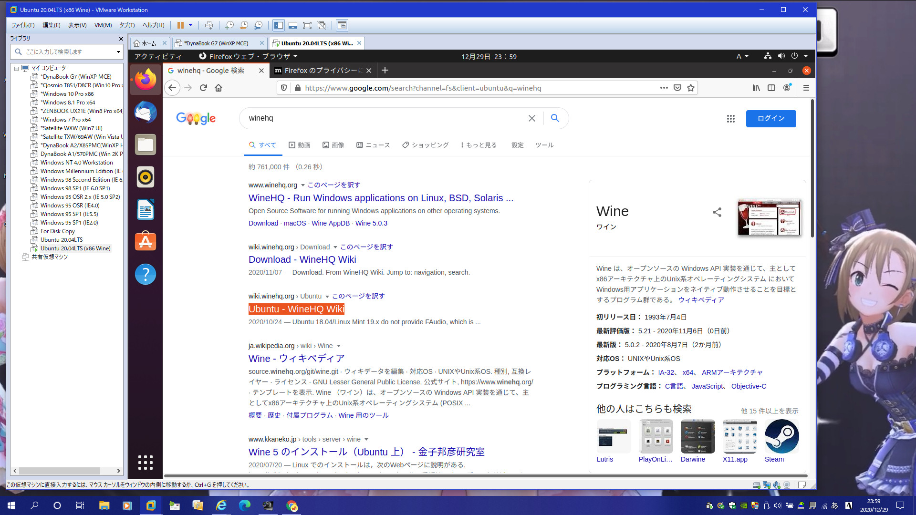Viewport: 916px width, 515px height.
Task: Switch to the 画像 search tab
Action: [x=333, y=145]
